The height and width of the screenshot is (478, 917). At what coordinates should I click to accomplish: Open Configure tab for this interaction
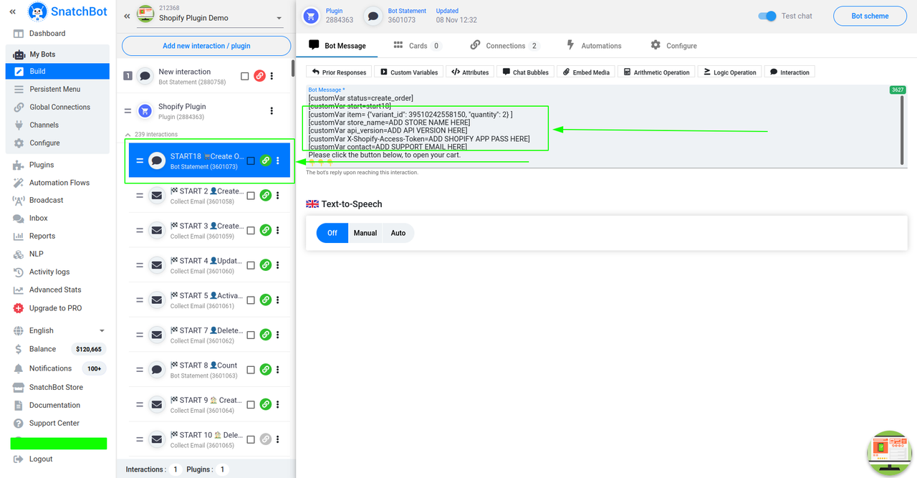coord(673,46)
